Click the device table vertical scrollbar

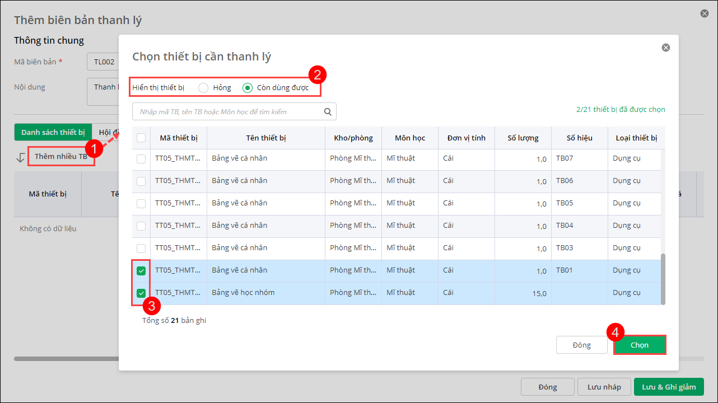click(663, 280)
